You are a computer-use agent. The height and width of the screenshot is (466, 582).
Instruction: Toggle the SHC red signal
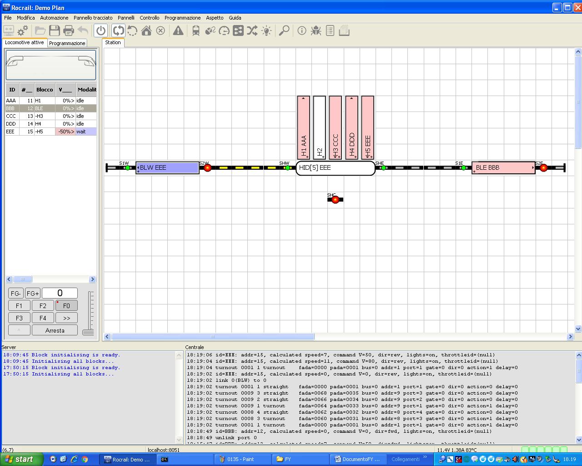pyautogui.click(x=335, y=199)
